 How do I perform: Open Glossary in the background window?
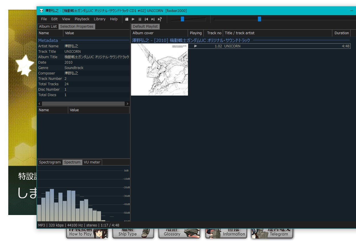coord(179,233)
